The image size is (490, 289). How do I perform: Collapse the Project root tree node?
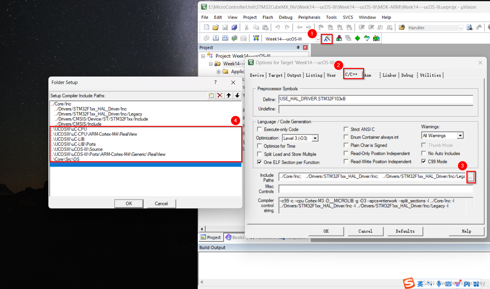203,56
